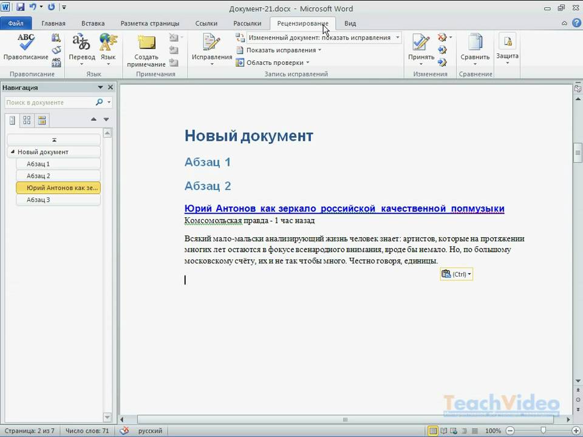Image resolution: width=583 pixels, height=437 pixels.
Task: Minimize the ribbon with caret button
Action: pos(564,23)
